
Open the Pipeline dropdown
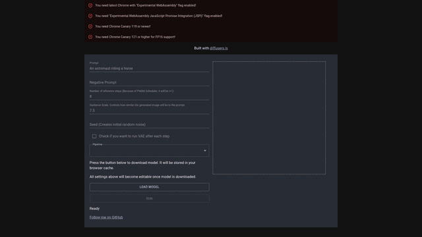[149, 151]
